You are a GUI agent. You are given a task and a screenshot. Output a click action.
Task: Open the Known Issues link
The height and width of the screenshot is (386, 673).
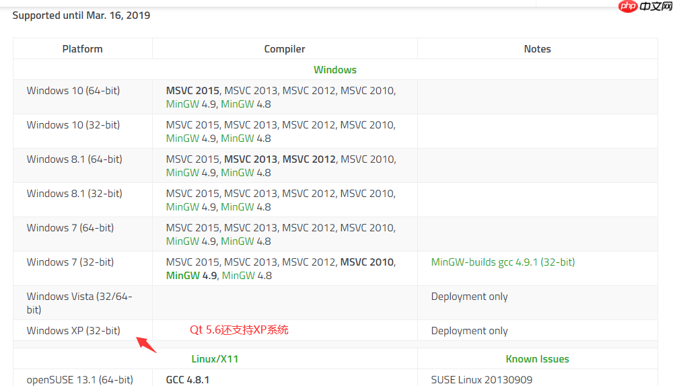pos(537,359)
